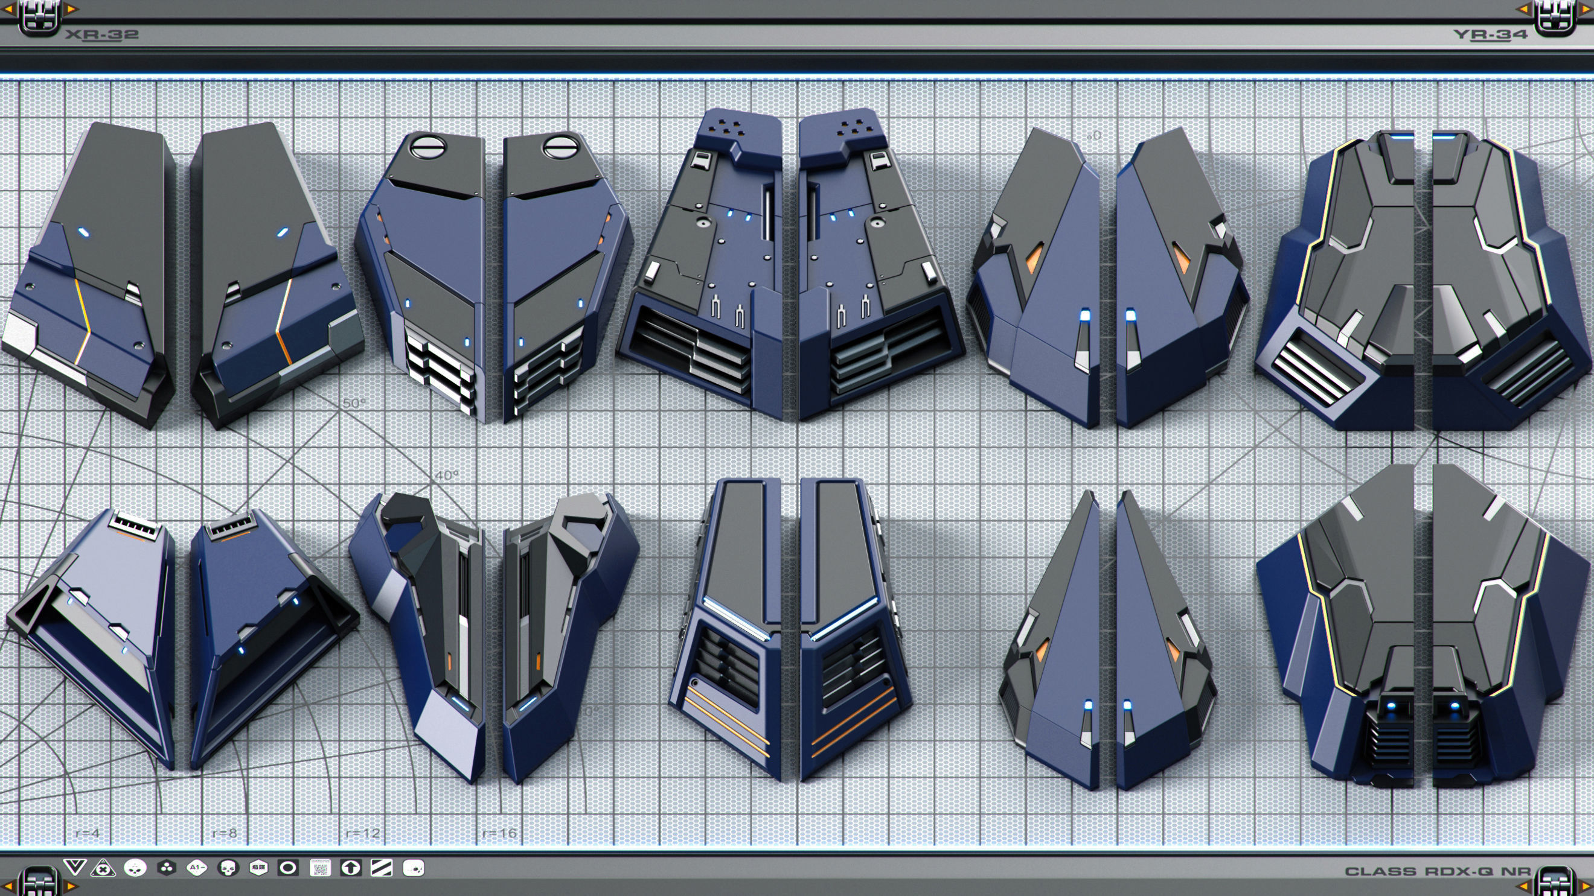Click the orange right arrow at top-left emblem

click(72, 8)
